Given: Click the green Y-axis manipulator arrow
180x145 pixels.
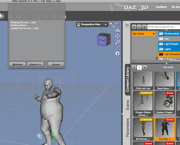Looking at the screenshot, I should pos(52,133).
